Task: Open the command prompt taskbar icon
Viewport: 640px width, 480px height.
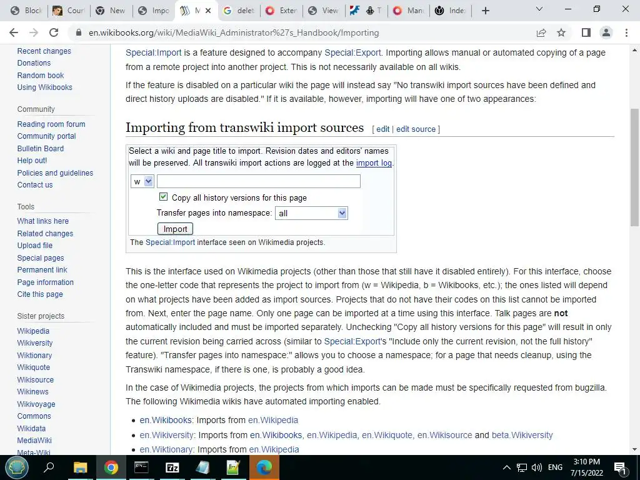Action: (141, 467)
